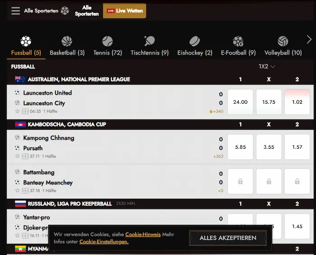
Task: Star the Kampong Chhnang vs Pursath match
Action: coord(18,156)
